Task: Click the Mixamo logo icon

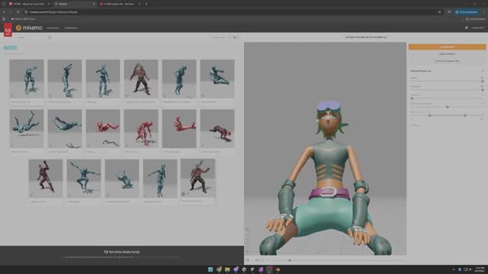Action: tap(18, 27)
